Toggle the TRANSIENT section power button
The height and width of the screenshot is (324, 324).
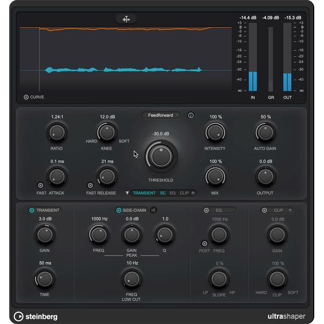coord(32,210)
